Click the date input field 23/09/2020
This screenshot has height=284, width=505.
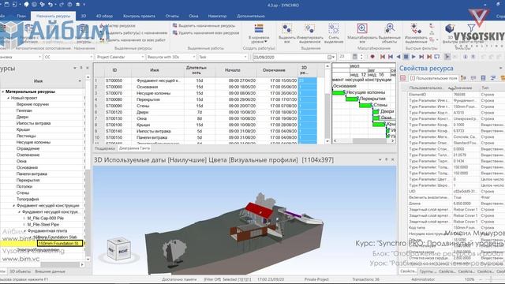[x=290, y=57]
